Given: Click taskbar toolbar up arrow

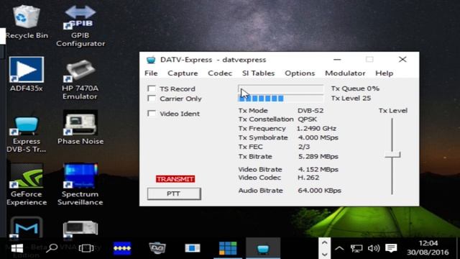Looking at the screenshot, I should tap(324, 243).
